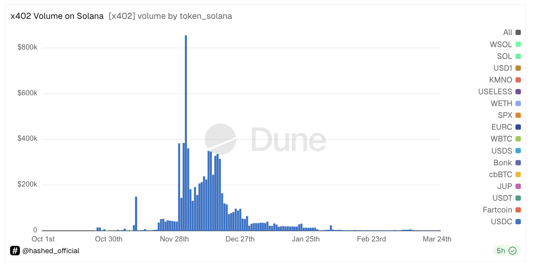
Task: Click the cbBTC yellow legend swatch
Action: click(518, 174)
